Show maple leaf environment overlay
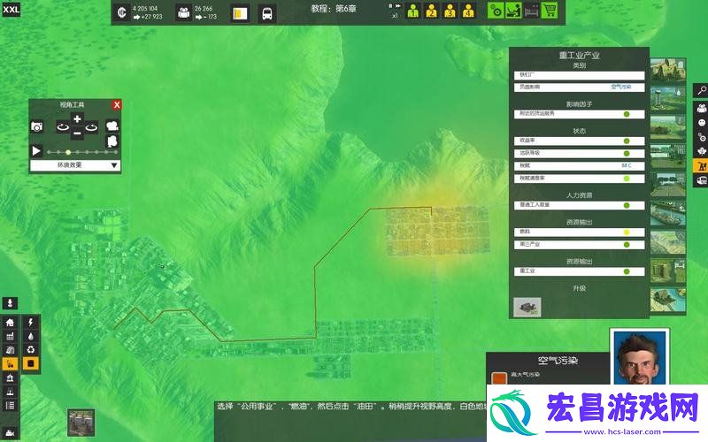The height and width of the screenshot is (442, 708). (701, 151)
